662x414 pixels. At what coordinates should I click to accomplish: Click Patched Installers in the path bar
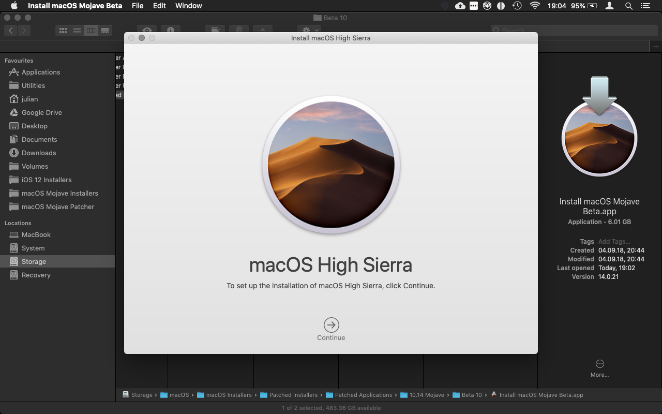pos(289,395)
